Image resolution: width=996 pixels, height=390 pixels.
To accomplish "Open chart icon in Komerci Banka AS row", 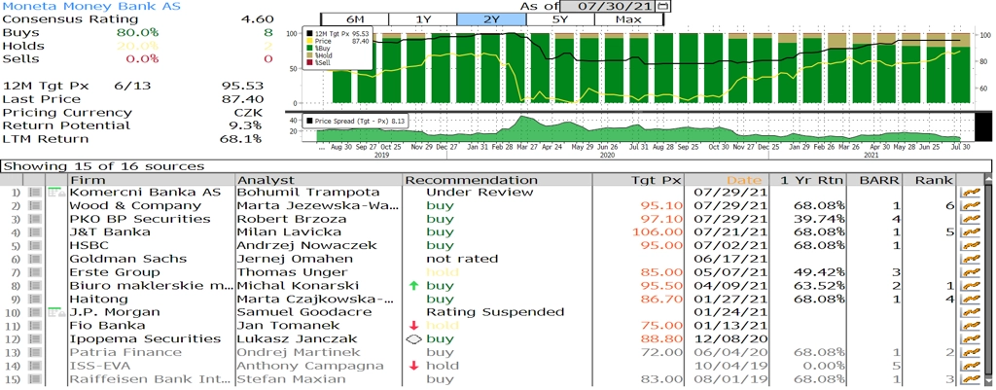I will [972, 193].
